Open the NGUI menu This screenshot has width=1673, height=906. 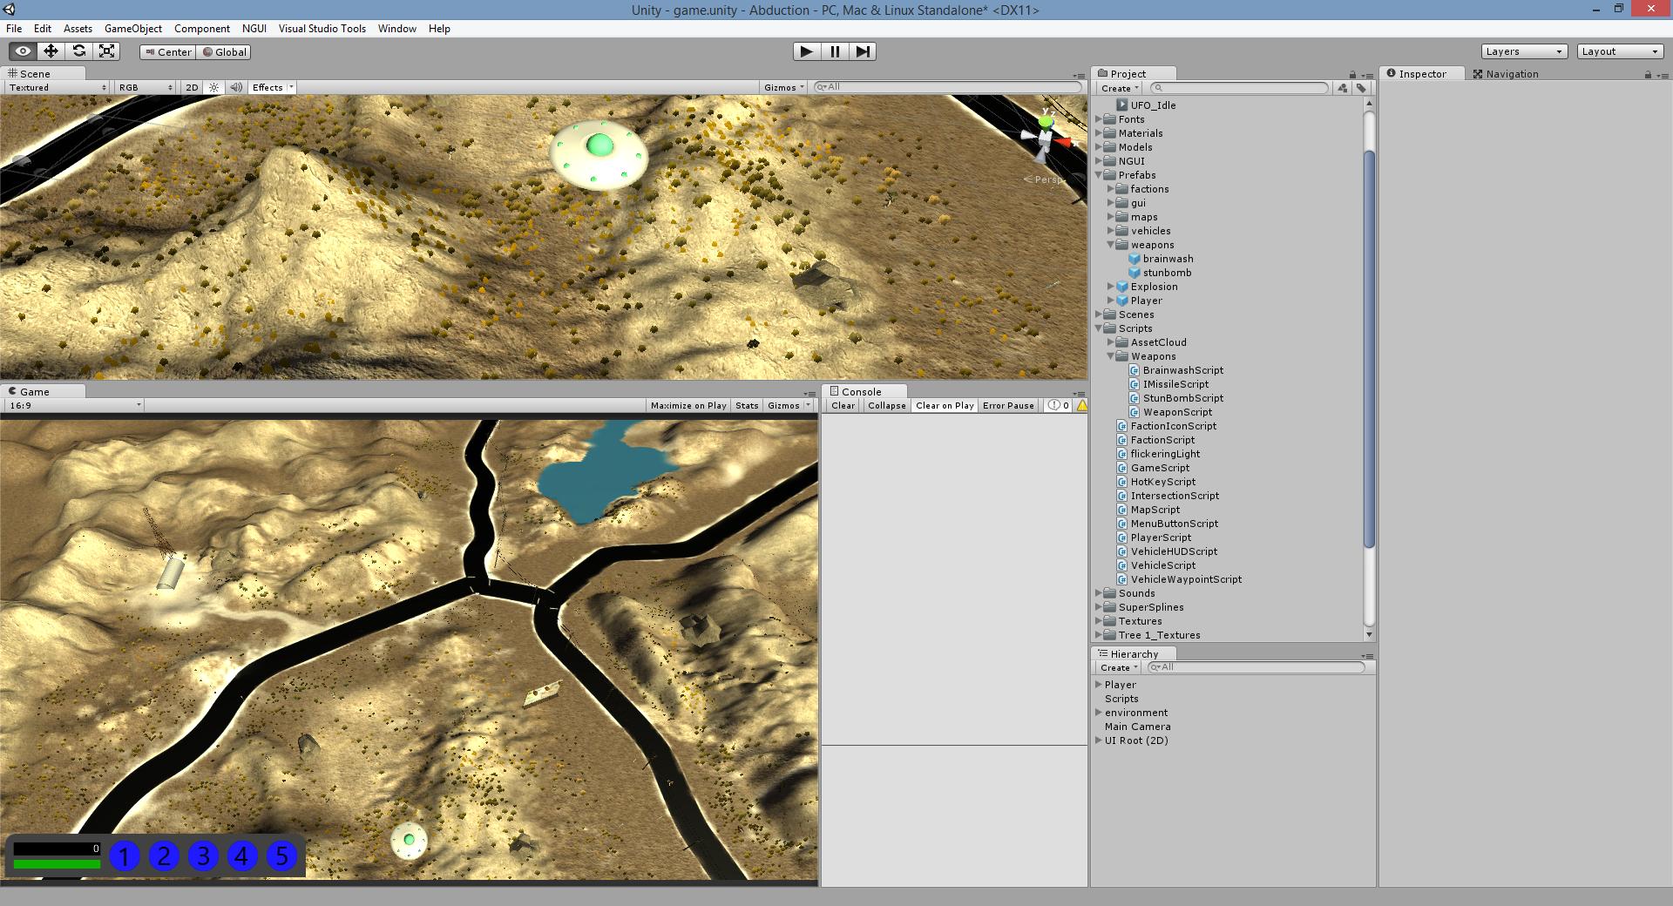(254, 29)
